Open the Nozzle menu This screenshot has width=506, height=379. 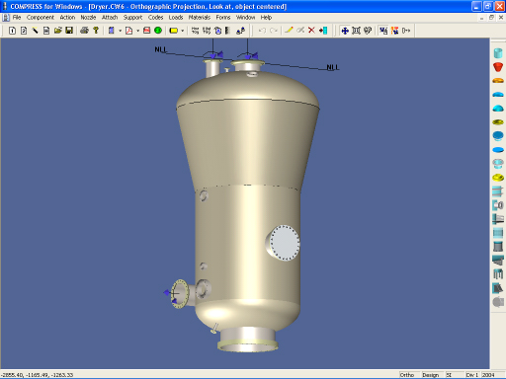pos(88,18)
